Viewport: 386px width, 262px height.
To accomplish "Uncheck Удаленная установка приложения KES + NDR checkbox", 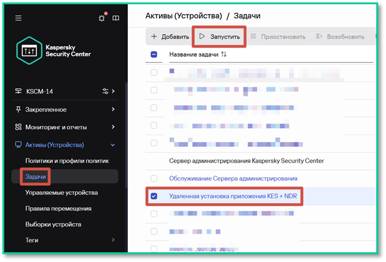I will 154,196.
